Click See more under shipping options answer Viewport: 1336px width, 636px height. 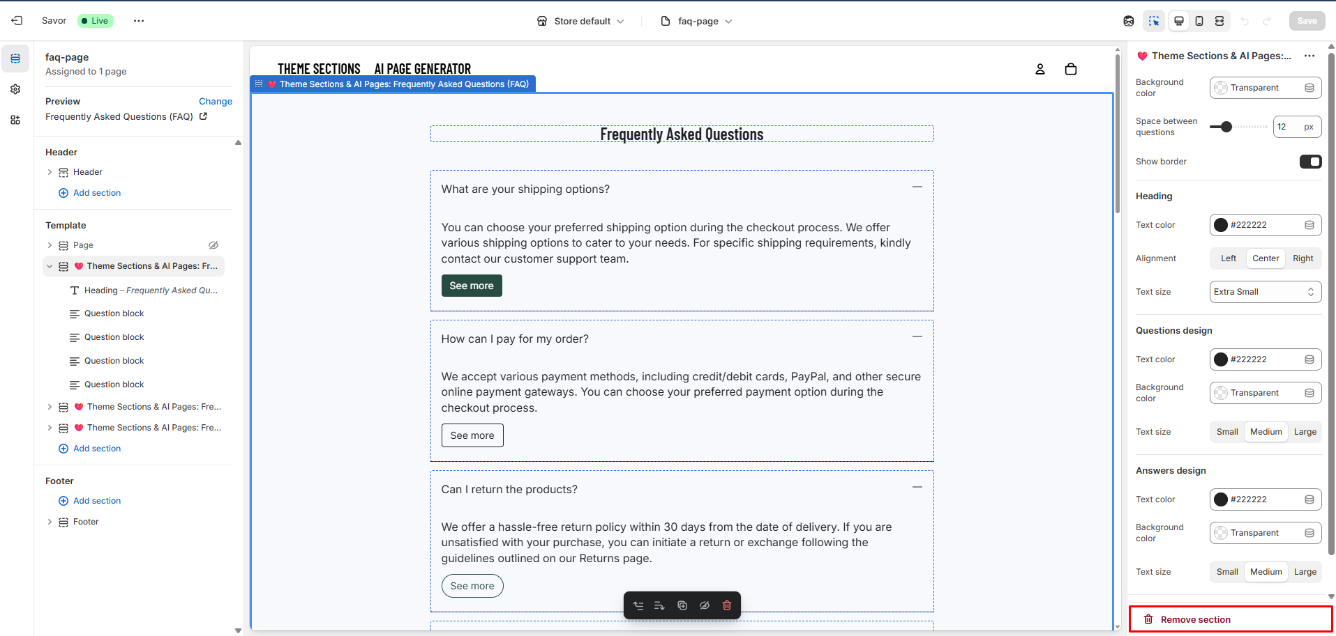click(x=472, y=286)
